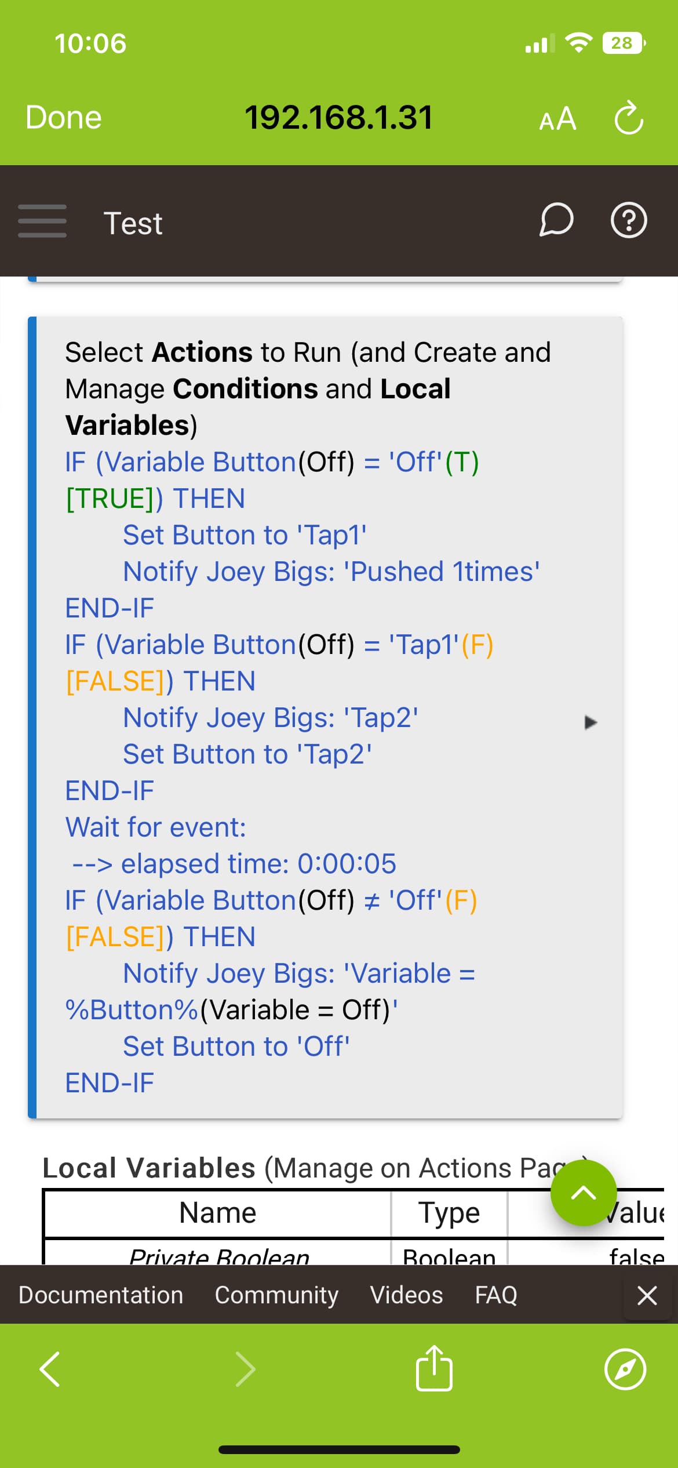Click the run triangle beside the actions block
This screenshot has width=678, height=1468.
pyautogui.click(x=590, y=722)
